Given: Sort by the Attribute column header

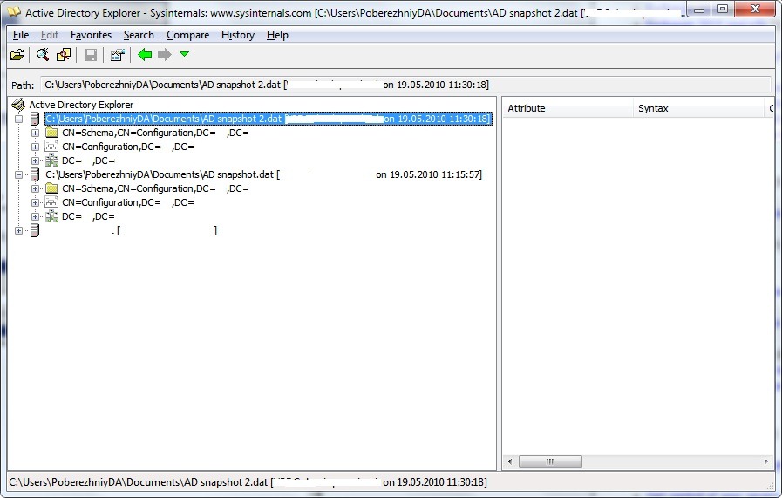Looking at the screenshot, I should (x=568, y=108).
